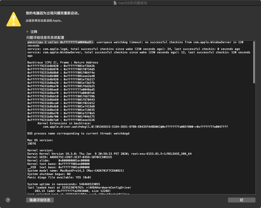
Task: Click the 'Kernel version:' label
Action: pos(40,150)
